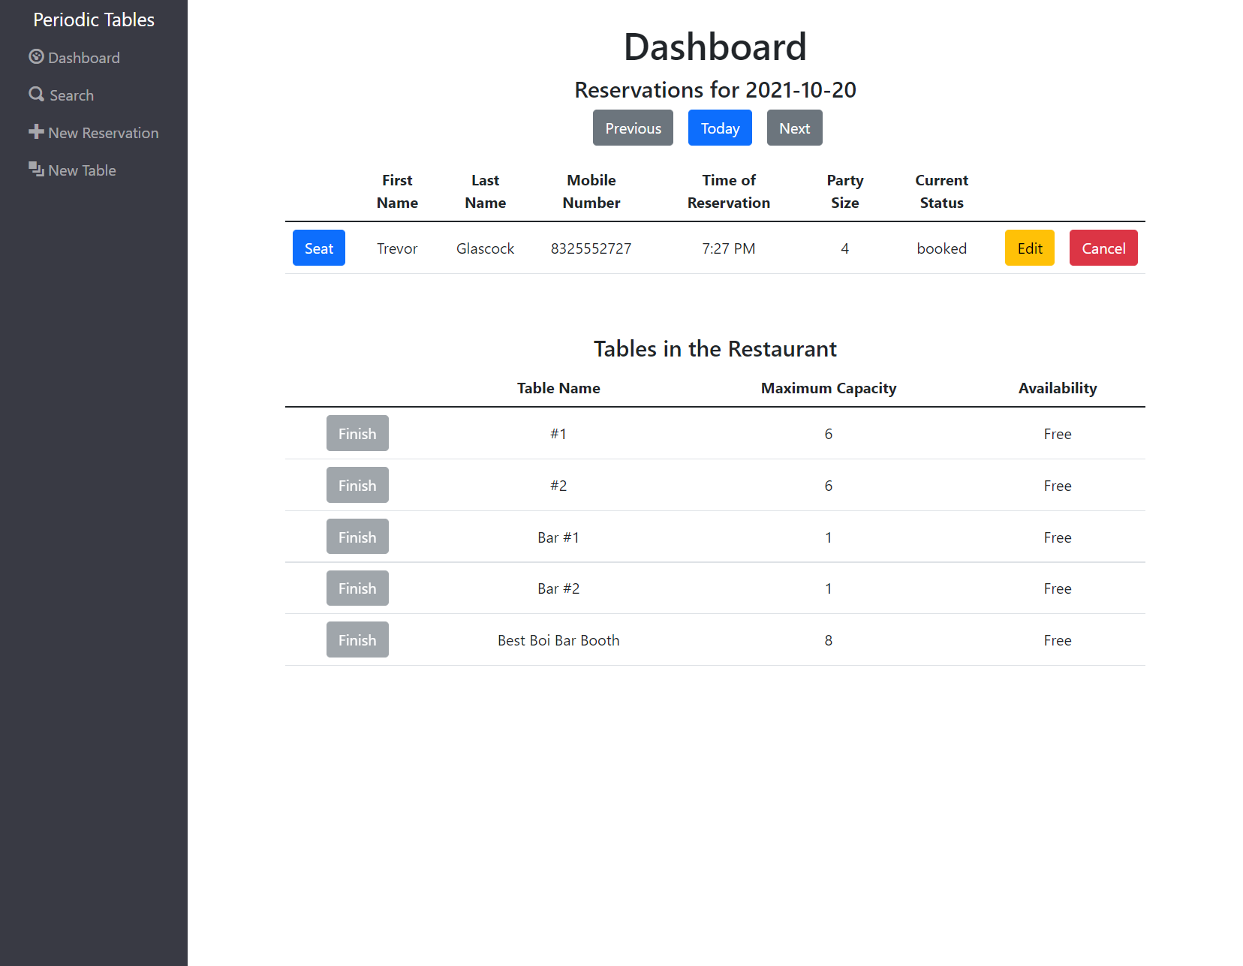Seat Trevor Glascock's reservation
This screenshot has width=1243, height=966.
[318, 248]
